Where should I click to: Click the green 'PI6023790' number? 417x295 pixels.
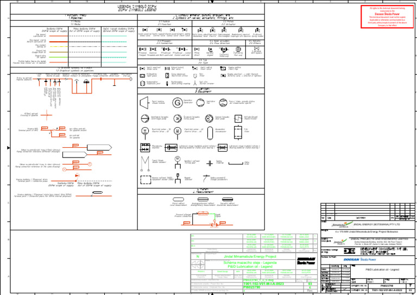[251, 287]
